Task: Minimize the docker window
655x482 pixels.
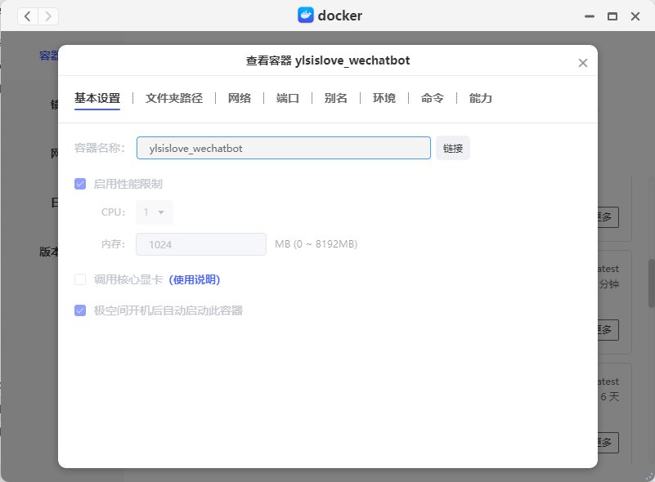Action: click(x=589, y=16)
